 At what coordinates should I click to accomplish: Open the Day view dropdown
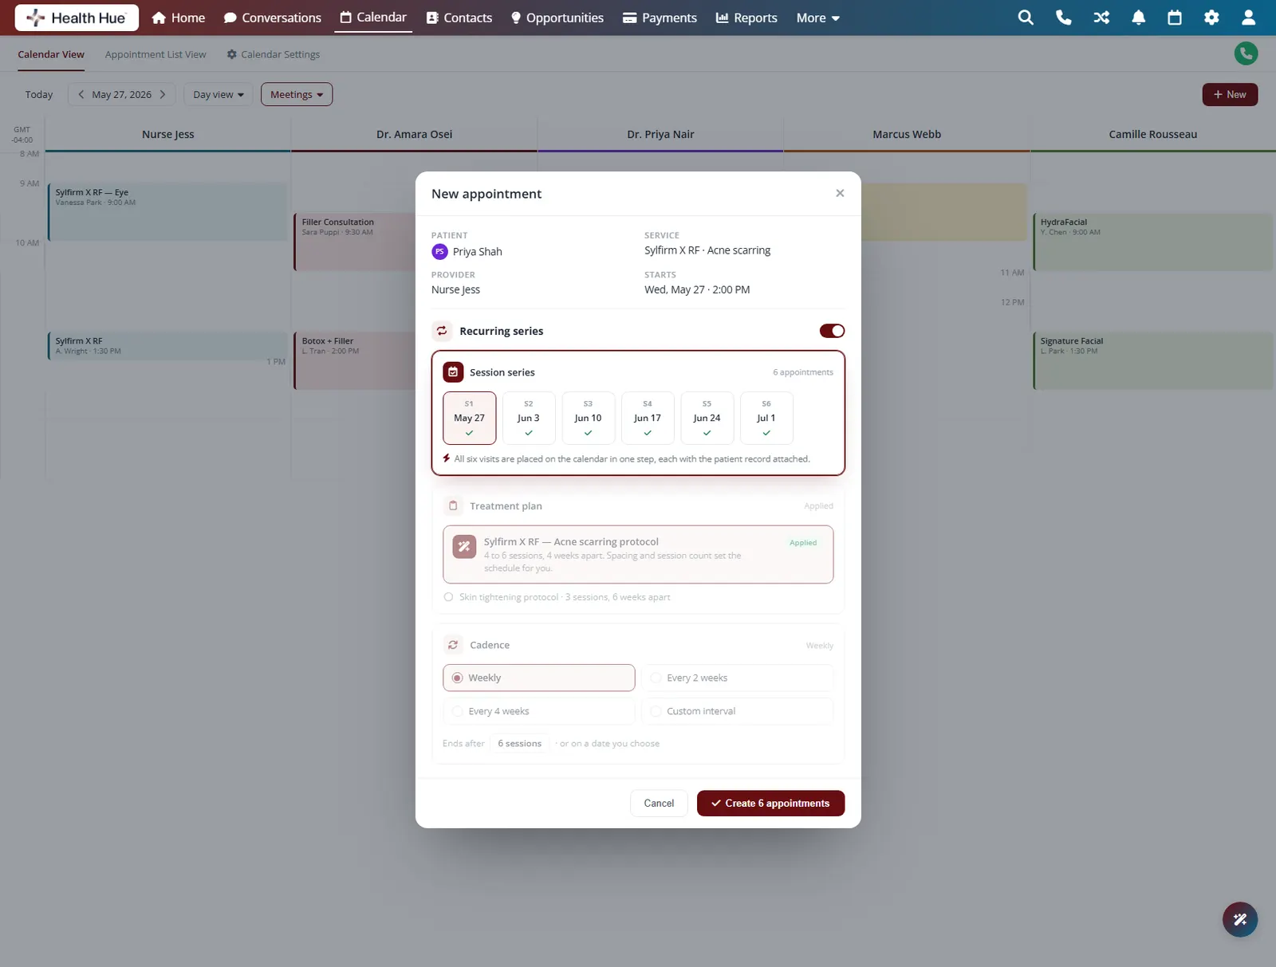click(218, 94)
